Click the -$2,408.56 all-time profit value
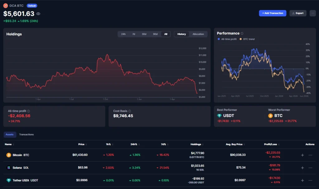Screen dimensions: 319x189 pyautogui.click(x=19, y=116)
